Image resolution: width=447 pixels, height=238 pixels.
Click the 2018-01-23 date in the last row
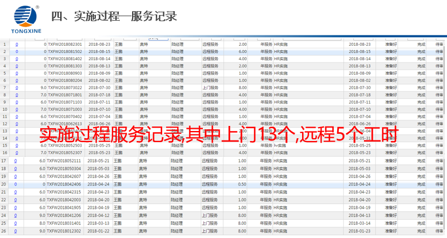click(x=360, y=230)
